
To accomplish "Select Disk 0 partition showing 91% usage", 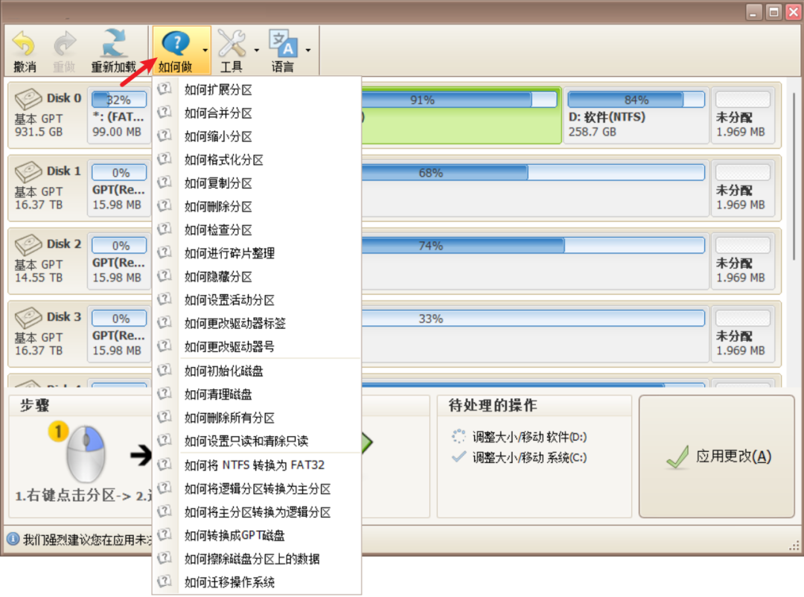I will 461,115.
